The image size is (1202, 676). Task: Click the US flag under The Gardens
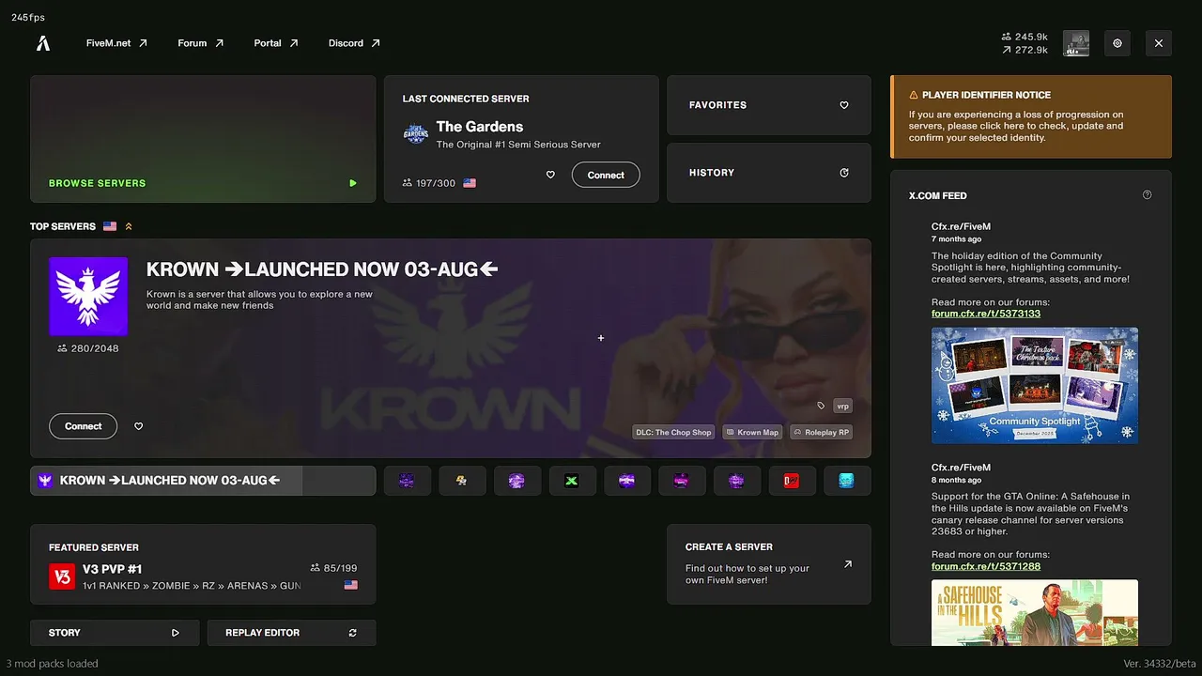(x=470, y=183)
